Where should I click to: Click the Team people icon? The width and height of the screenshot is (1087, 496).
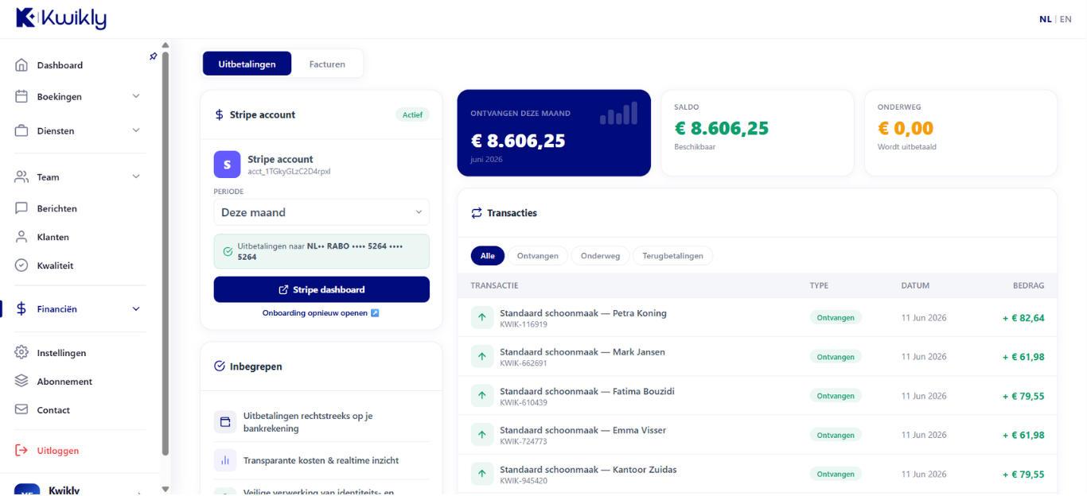(x=21, y=177)
